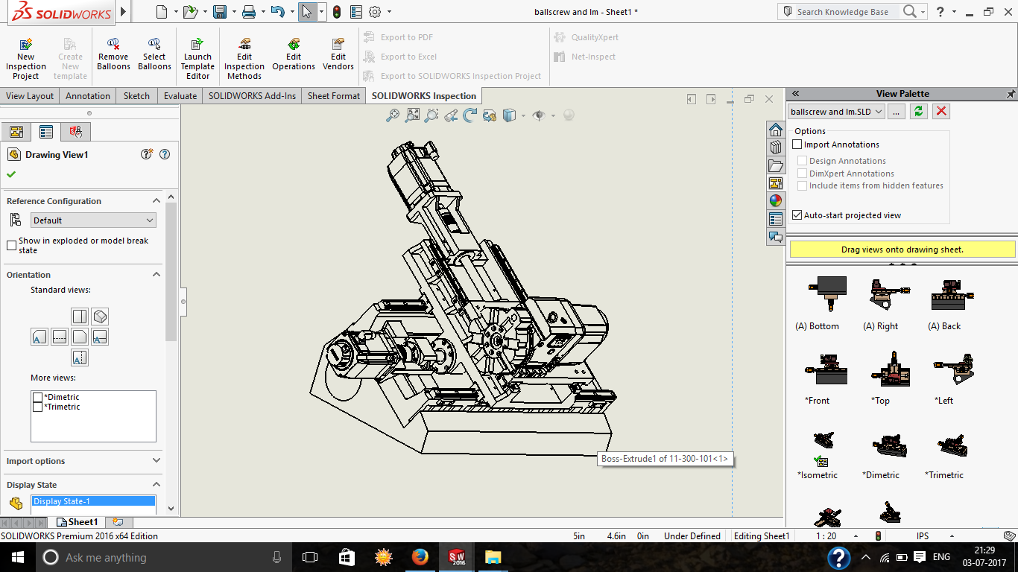Open ballscrew and lm.SLD model dropdown
Image resolution: width=1018 pixels, height=572 pixels.
tap(836, 111)
